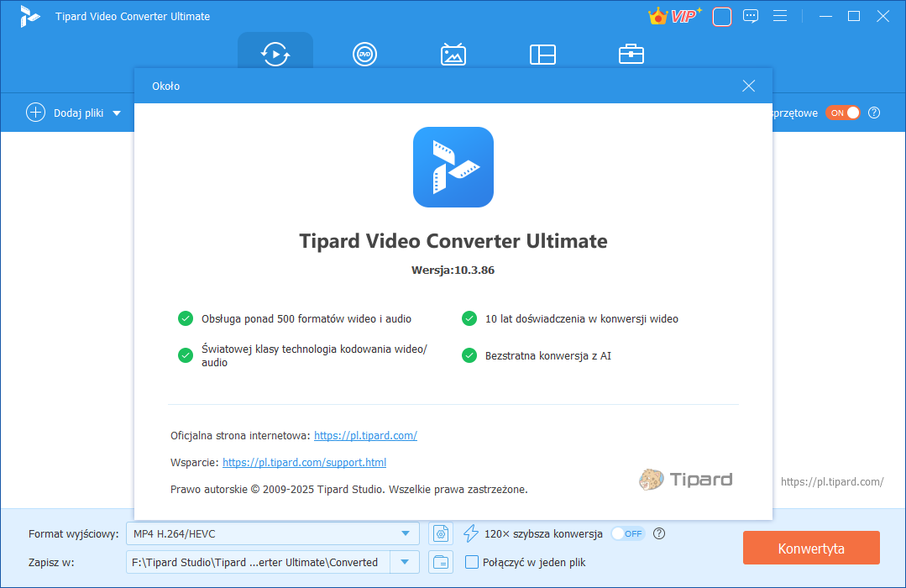Maximize the Tipard window
This screenshot has height=588, width=906.
853,16
